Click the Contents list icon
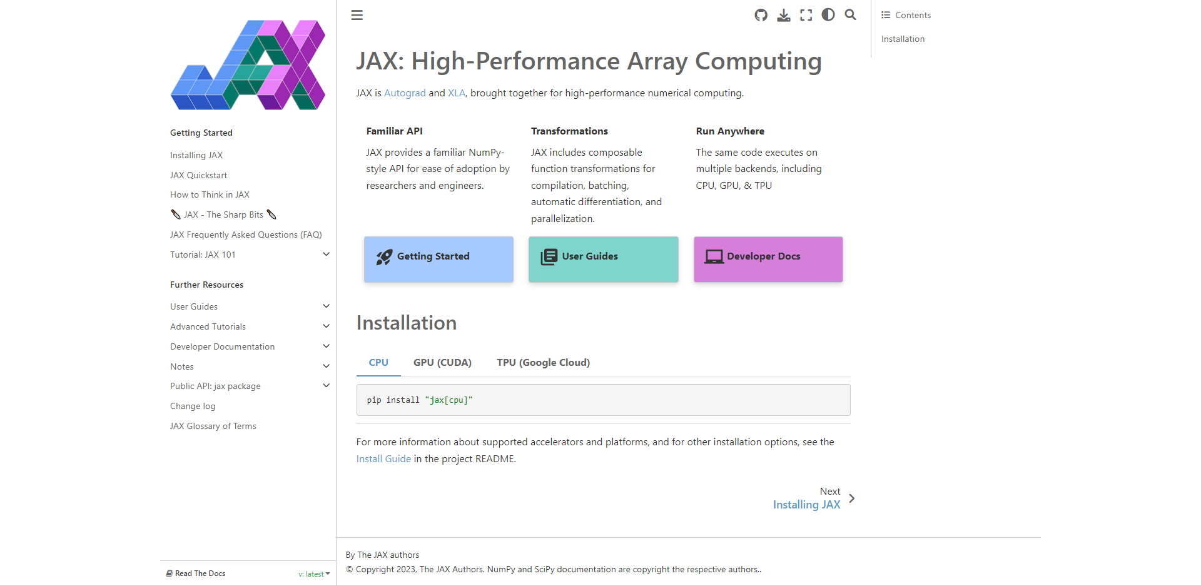Image resolution: width=1201 pixels, height=586 pixels. (886, 15)
